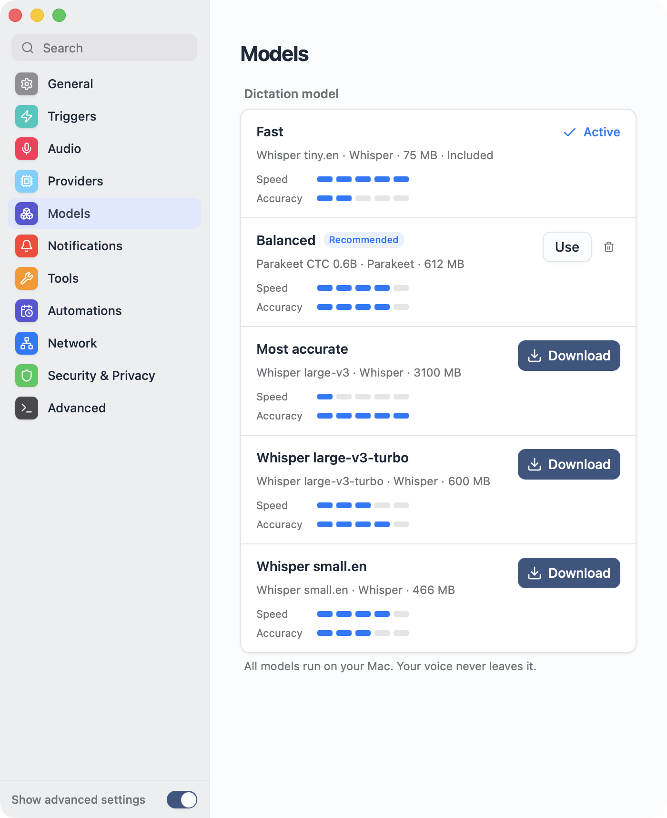Go to the Models sidebar item

pyautogui.click(x=104, y=214)
